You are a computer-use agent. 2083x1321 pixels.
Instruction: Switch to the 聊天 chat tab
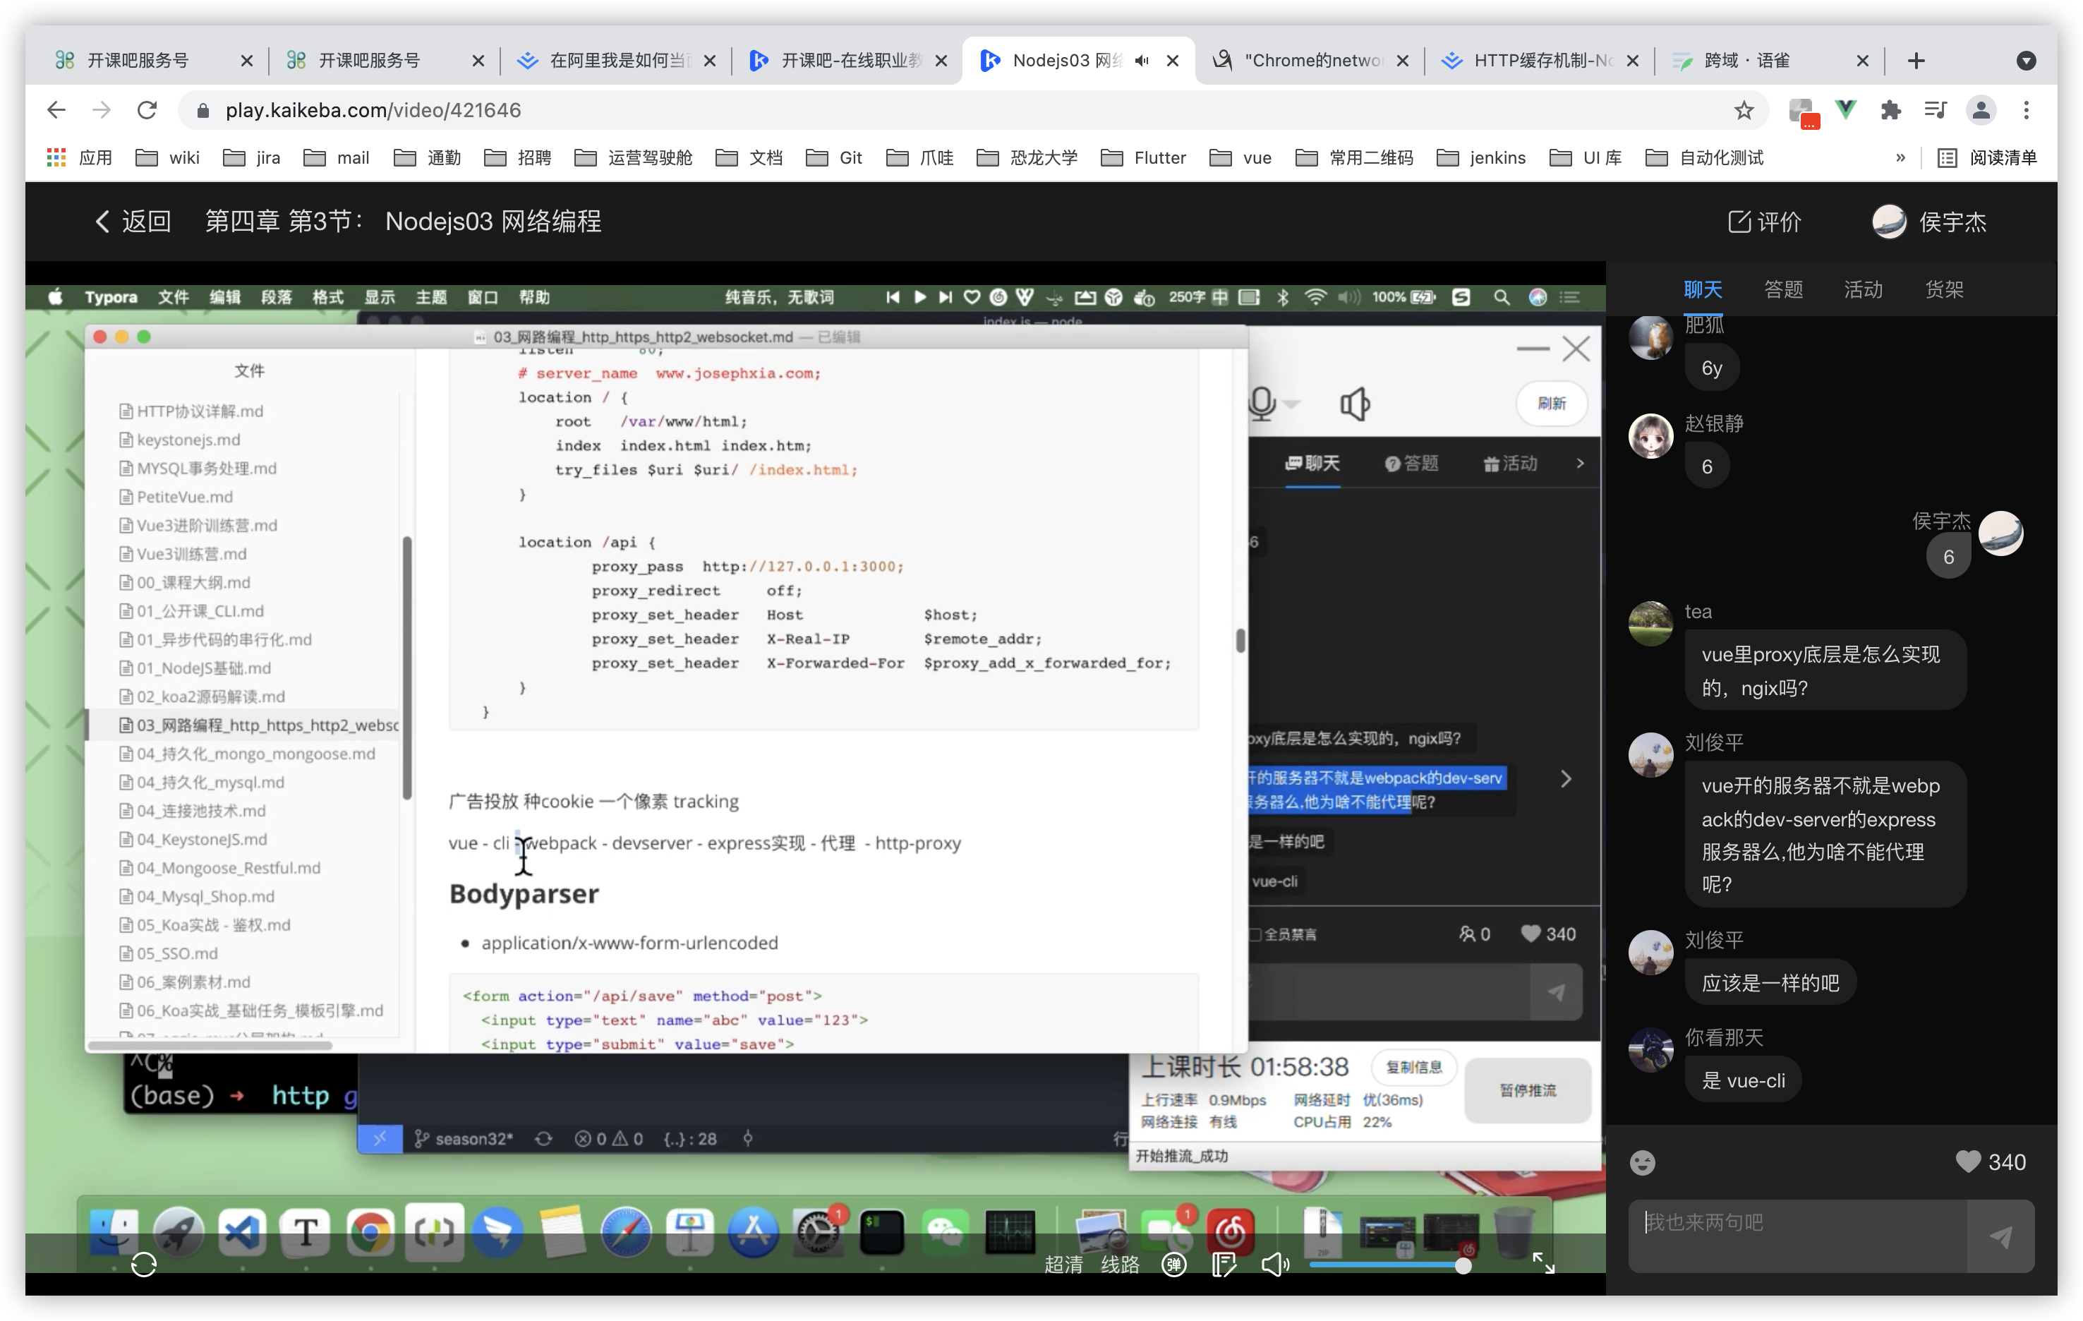click(x=1703, y=290)
